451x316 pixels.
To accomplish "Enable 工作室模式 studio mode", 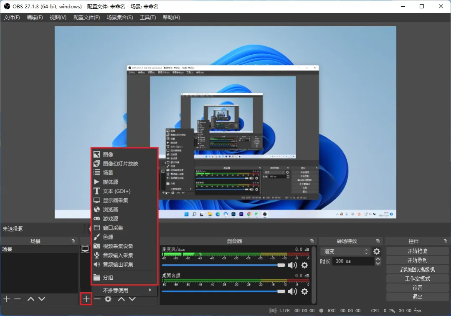I will pyautogui.click(x=417, y=278).
